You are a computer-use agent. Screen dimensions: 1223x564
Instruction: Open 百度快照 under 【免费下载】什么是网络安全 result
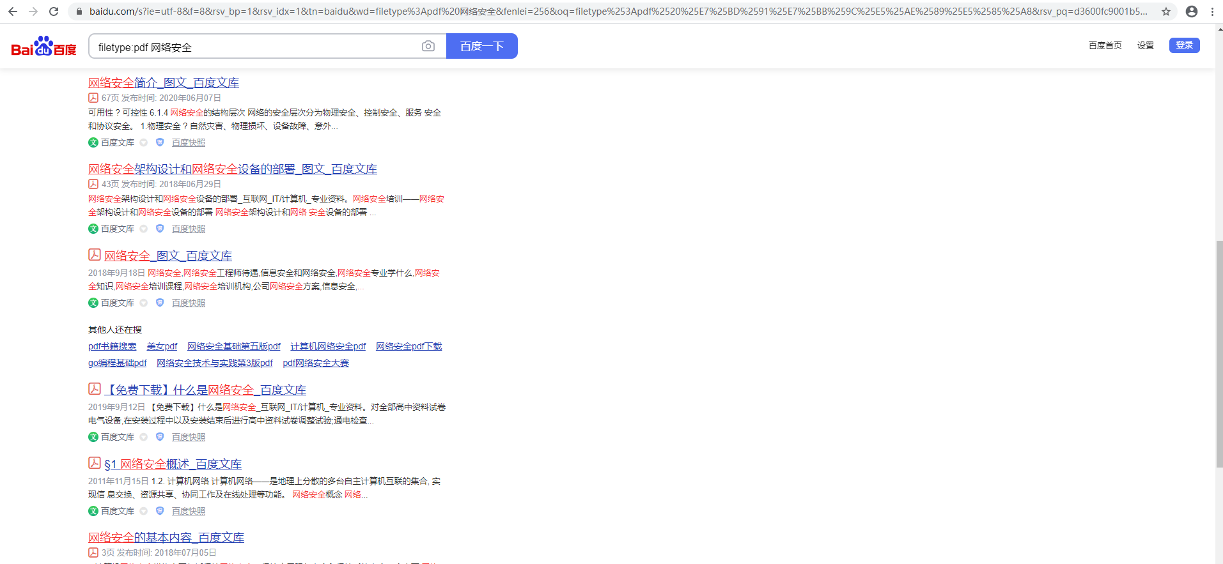point(189,437)
